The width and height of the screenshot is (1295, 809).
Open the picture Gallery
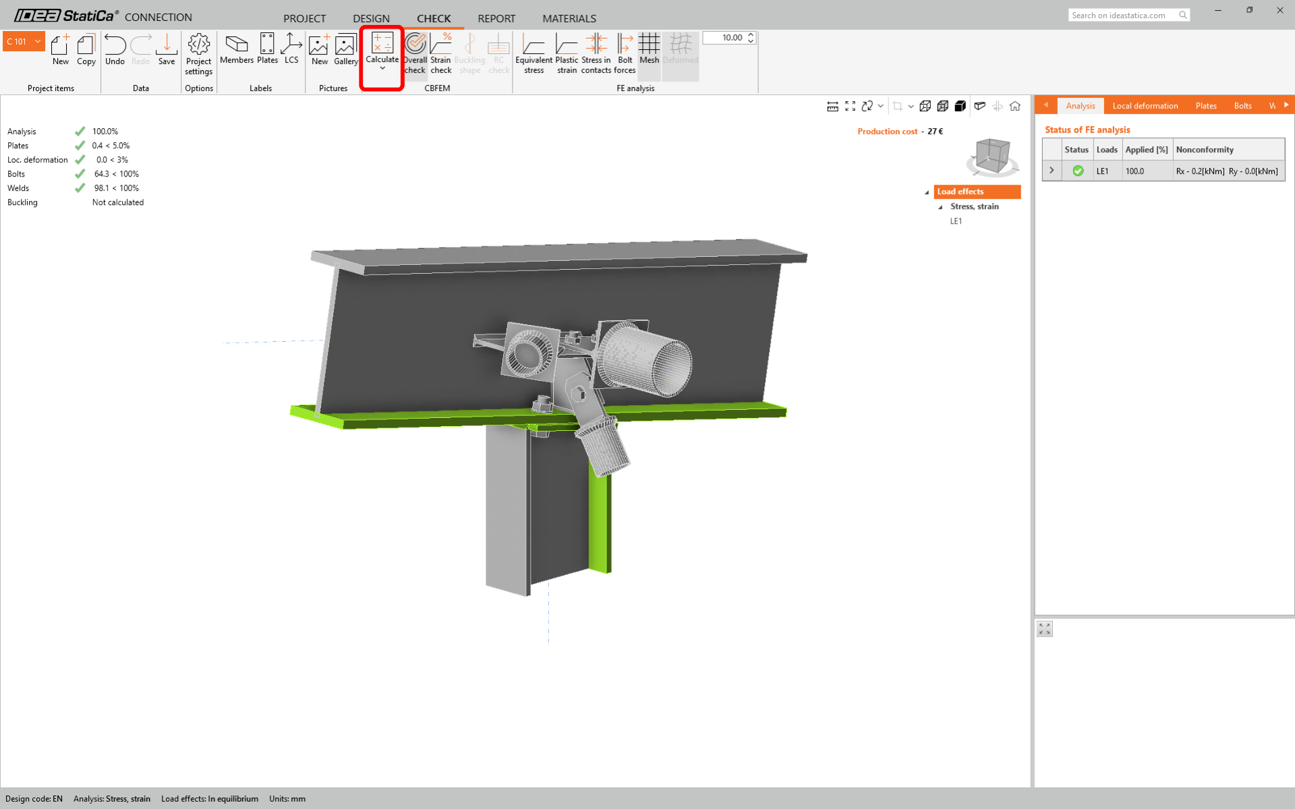point(345,50)
